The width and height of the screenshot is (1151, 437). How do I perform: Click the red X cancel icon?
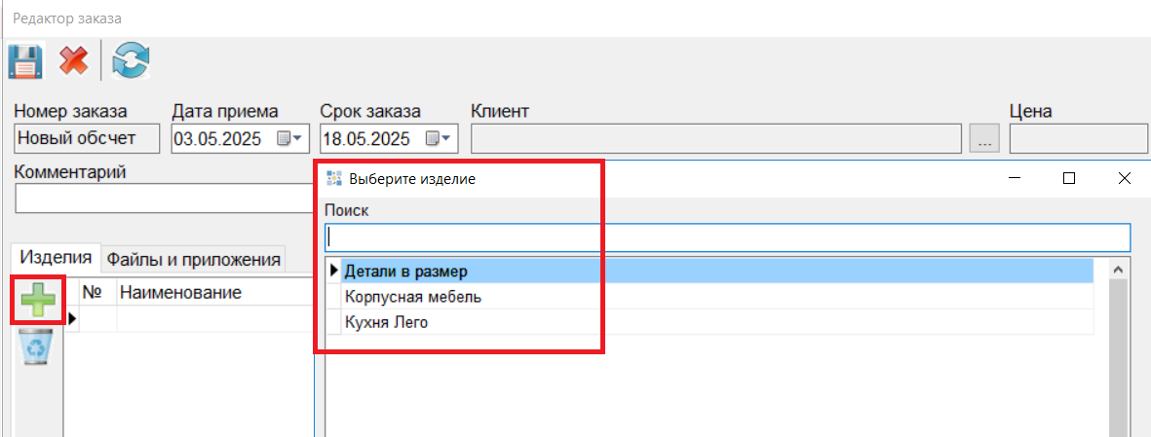point(74,61)
